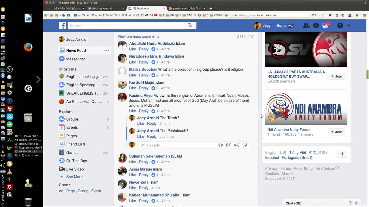Click the Facebook logo in header

pyautogui.click(x=62, y=26)
